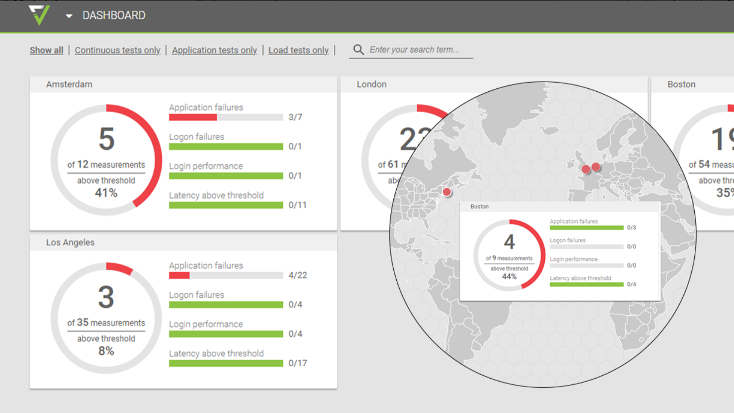Click Amsterdam Logon failures bar 0/1
Viewport: 734px width, 413px height.
pyautogui.click(x=226, y=146)
